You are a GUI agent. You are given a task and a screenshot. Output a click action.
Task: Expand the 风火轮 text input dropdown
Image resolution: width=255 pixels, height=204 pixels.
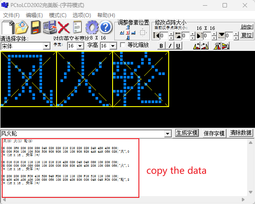coord(168,134)
